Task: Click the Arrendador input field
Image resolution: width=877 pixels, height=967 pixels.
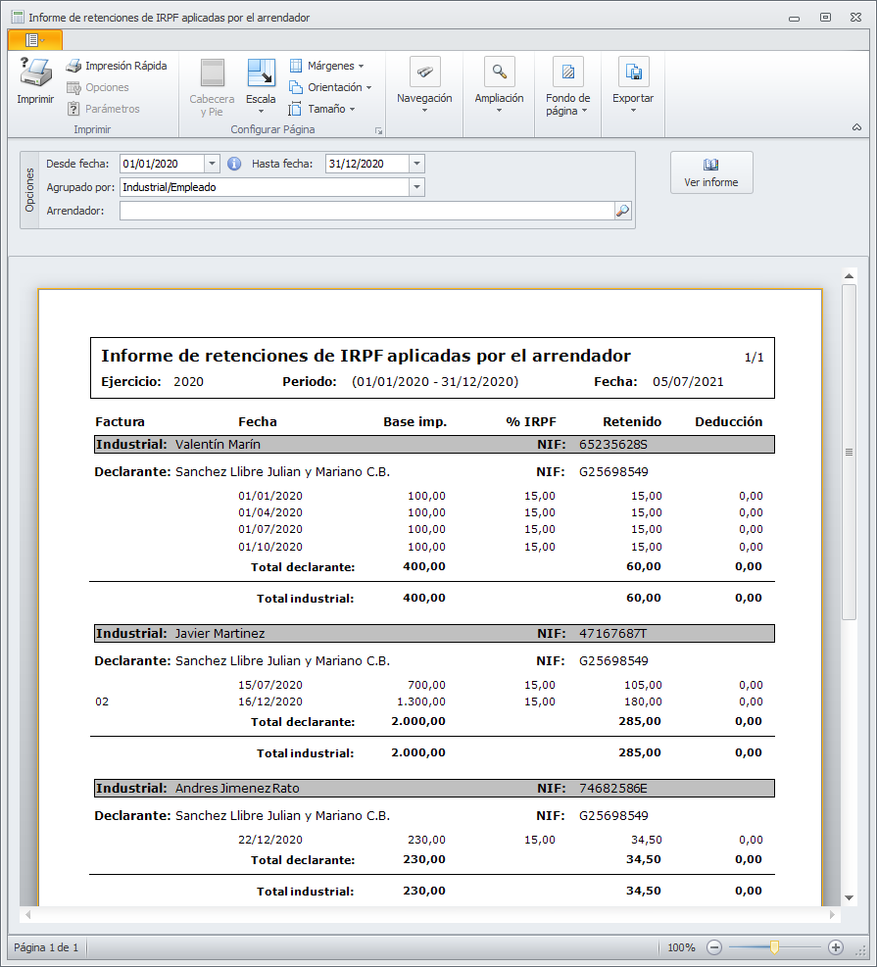Action: coord(366,211)
